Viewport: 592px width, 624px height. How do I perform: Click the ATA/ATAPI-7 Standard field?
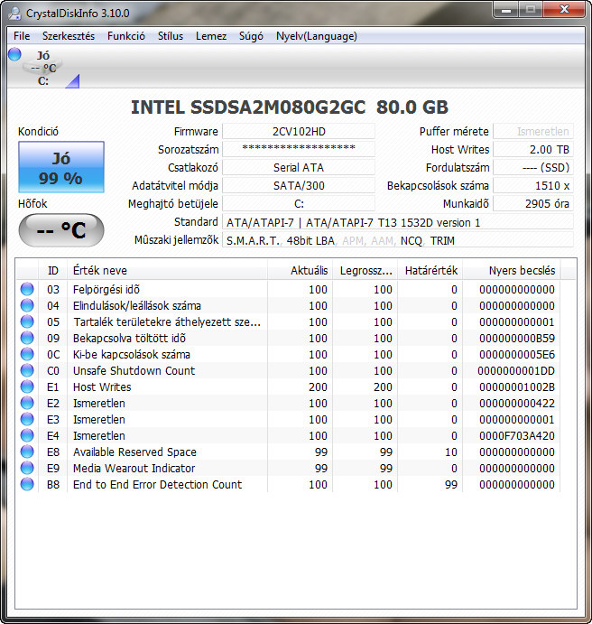[x=398, y=222]
